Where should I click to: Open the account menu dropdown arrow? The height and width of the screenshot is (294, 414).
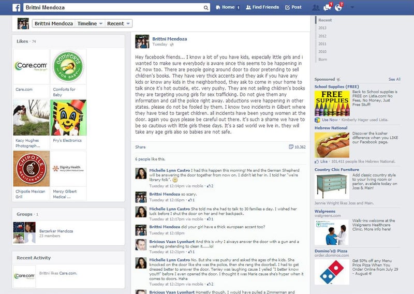(352, 7)
